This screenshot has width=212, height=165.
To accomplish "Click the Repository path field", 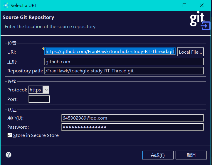I will 124,71.
